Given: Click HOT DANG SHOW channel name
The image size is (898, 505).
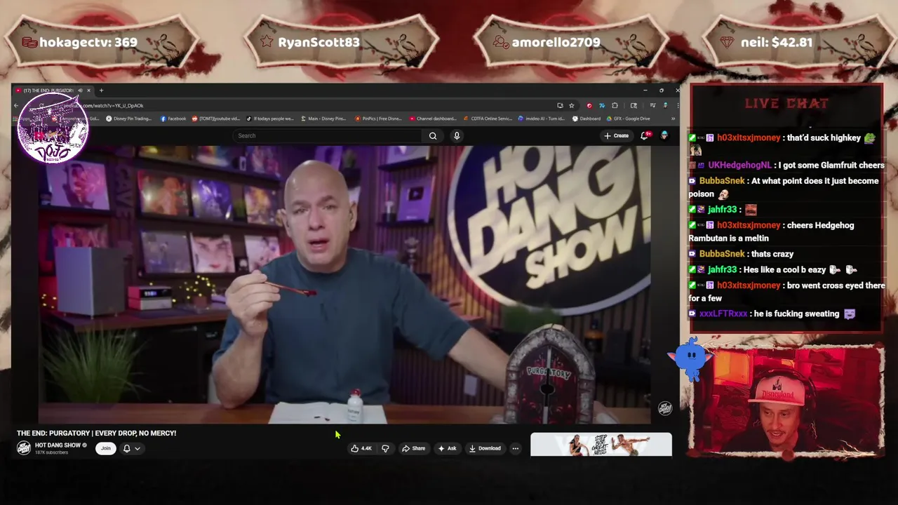Looking at the screenshot, I should pos(58,445).
